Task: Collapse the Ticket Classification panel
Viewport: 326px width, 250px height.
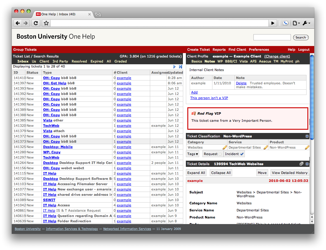Action: coord(307,136)
